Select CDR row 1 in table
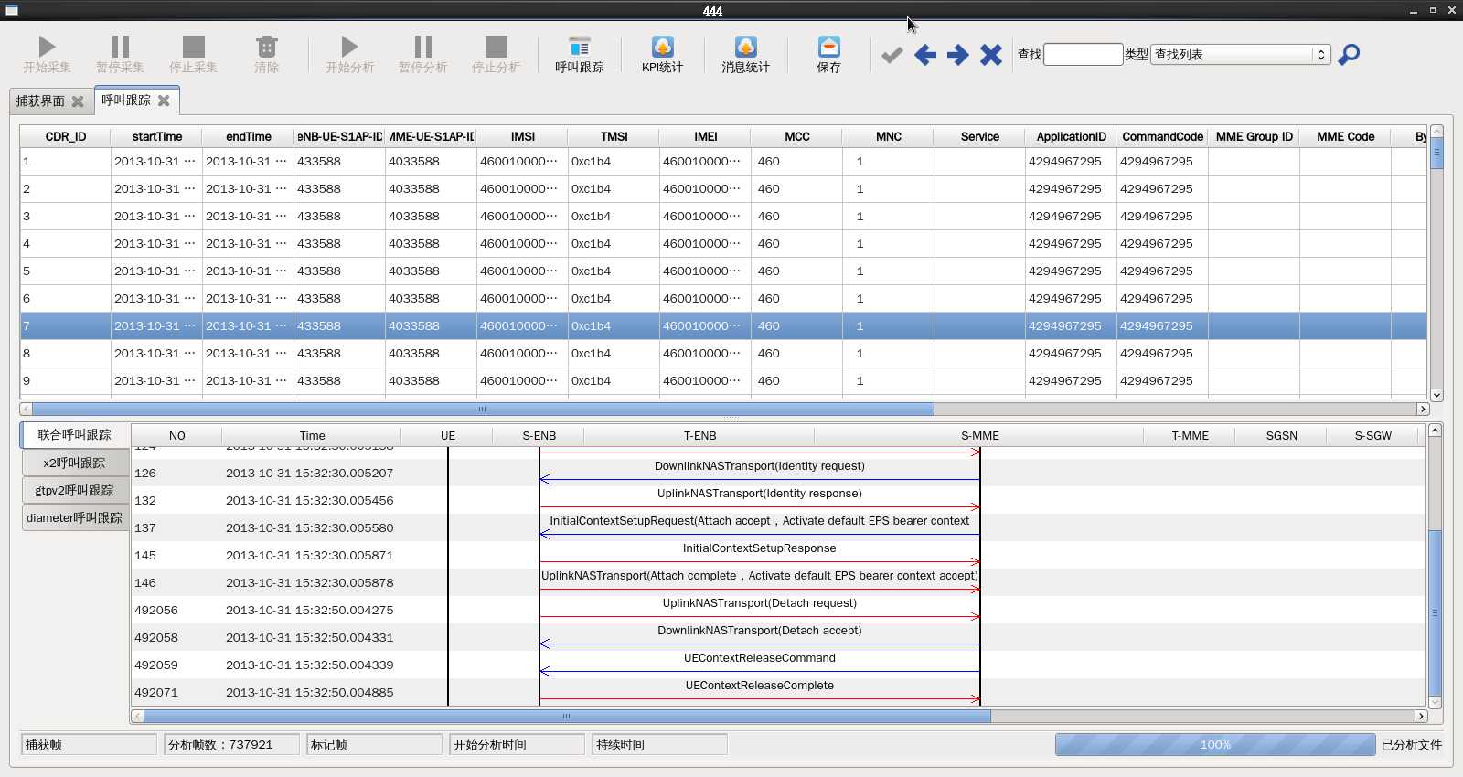 click(x=723, y=161)
